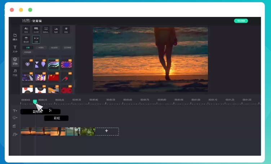Expand the music track note dropdown
Screen dimensions: 271x164
pos(15,134)
